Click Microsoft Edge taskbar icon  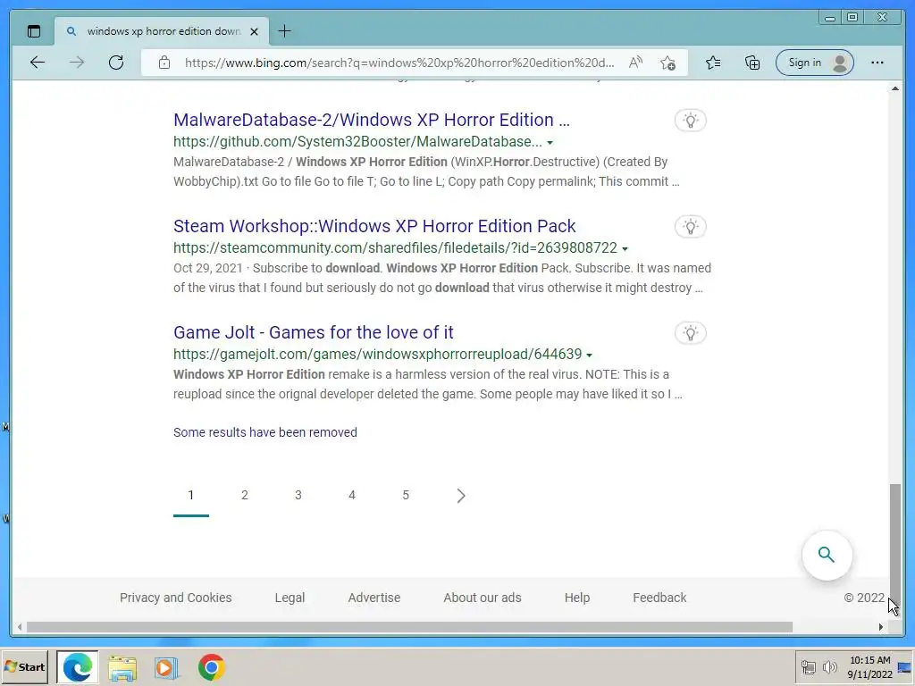click(78, 666)
